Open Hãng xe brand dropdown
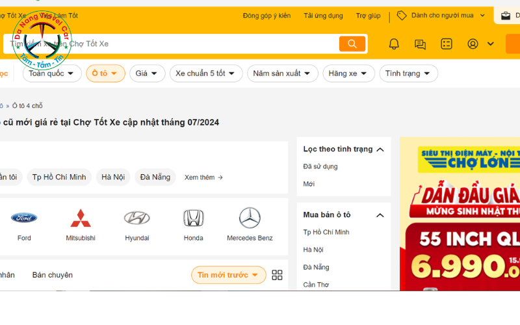The width and height of the screenshot is (520, 325). (348, 73)
